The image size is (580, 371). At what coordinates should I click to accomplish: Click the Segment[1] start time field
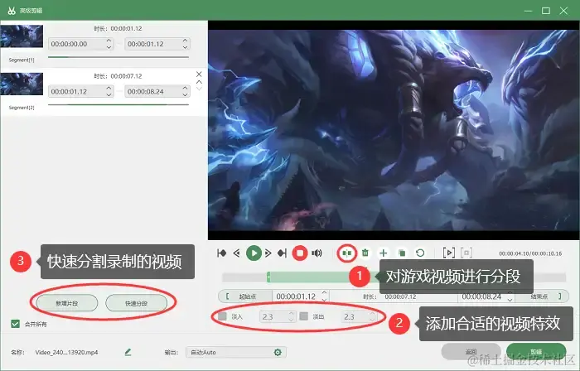point(81,44)
